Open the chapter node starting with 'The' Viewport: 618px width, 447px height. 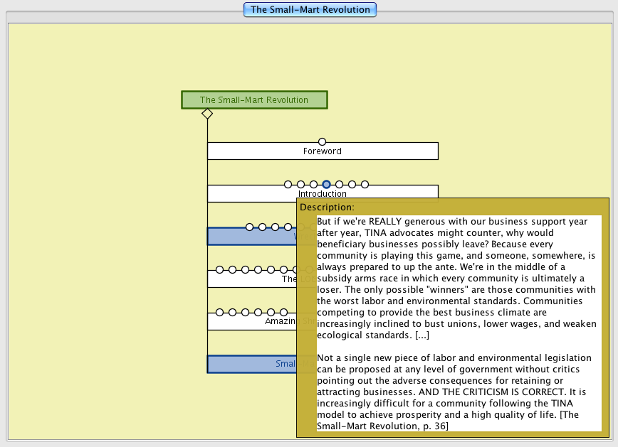[x=251, y=279]
